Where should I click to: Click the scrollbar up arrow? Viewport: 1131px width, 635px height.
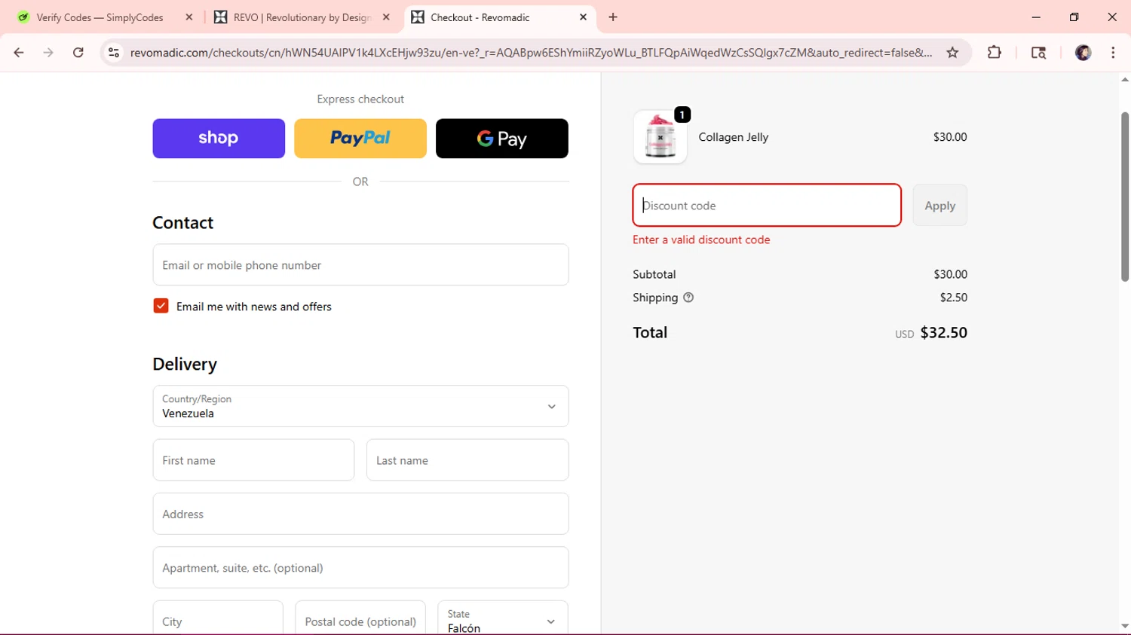[x=1124, y=79]
